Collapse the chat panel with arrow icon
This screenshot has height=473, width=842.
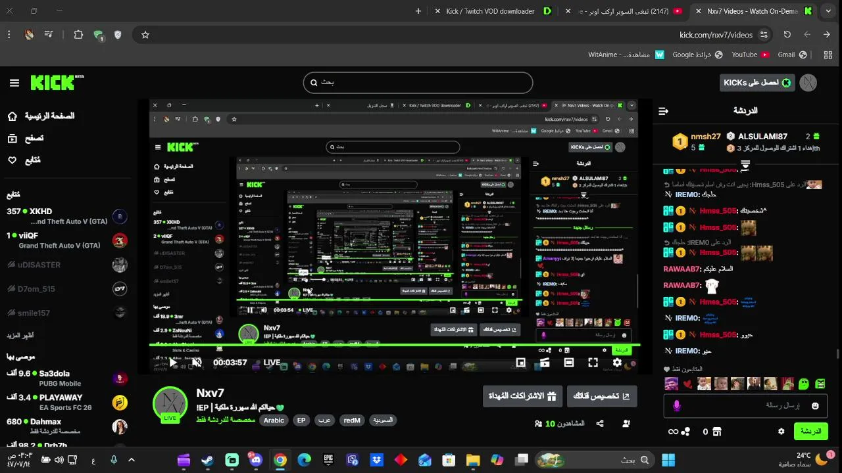point(663,111)
